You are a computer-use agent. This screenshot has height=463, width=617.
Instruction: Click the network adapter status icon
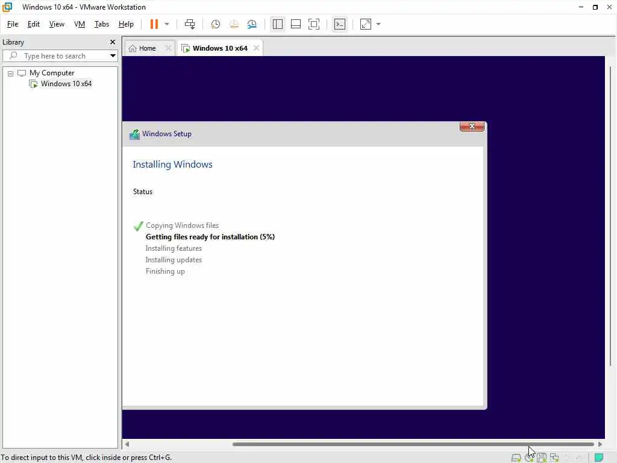coord(554,458)
